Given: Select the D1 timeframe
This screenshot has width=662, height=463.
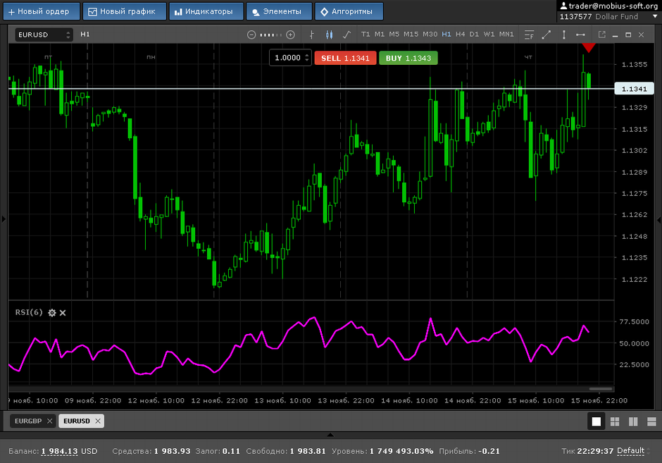Looking at the screenshot, I should click(x=474, y=35).
